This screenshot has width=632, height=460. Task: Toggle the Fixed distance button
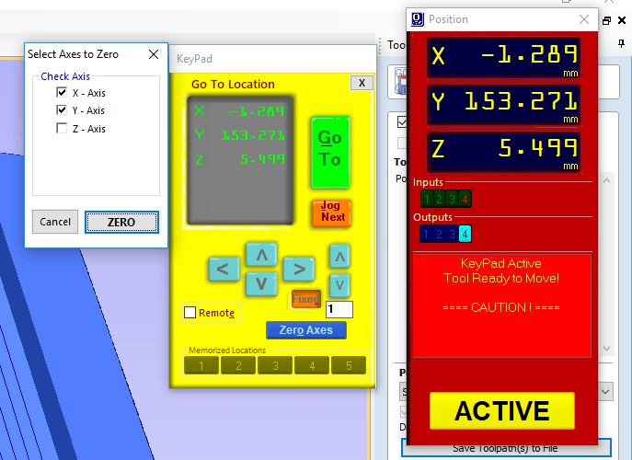(306, 299)
